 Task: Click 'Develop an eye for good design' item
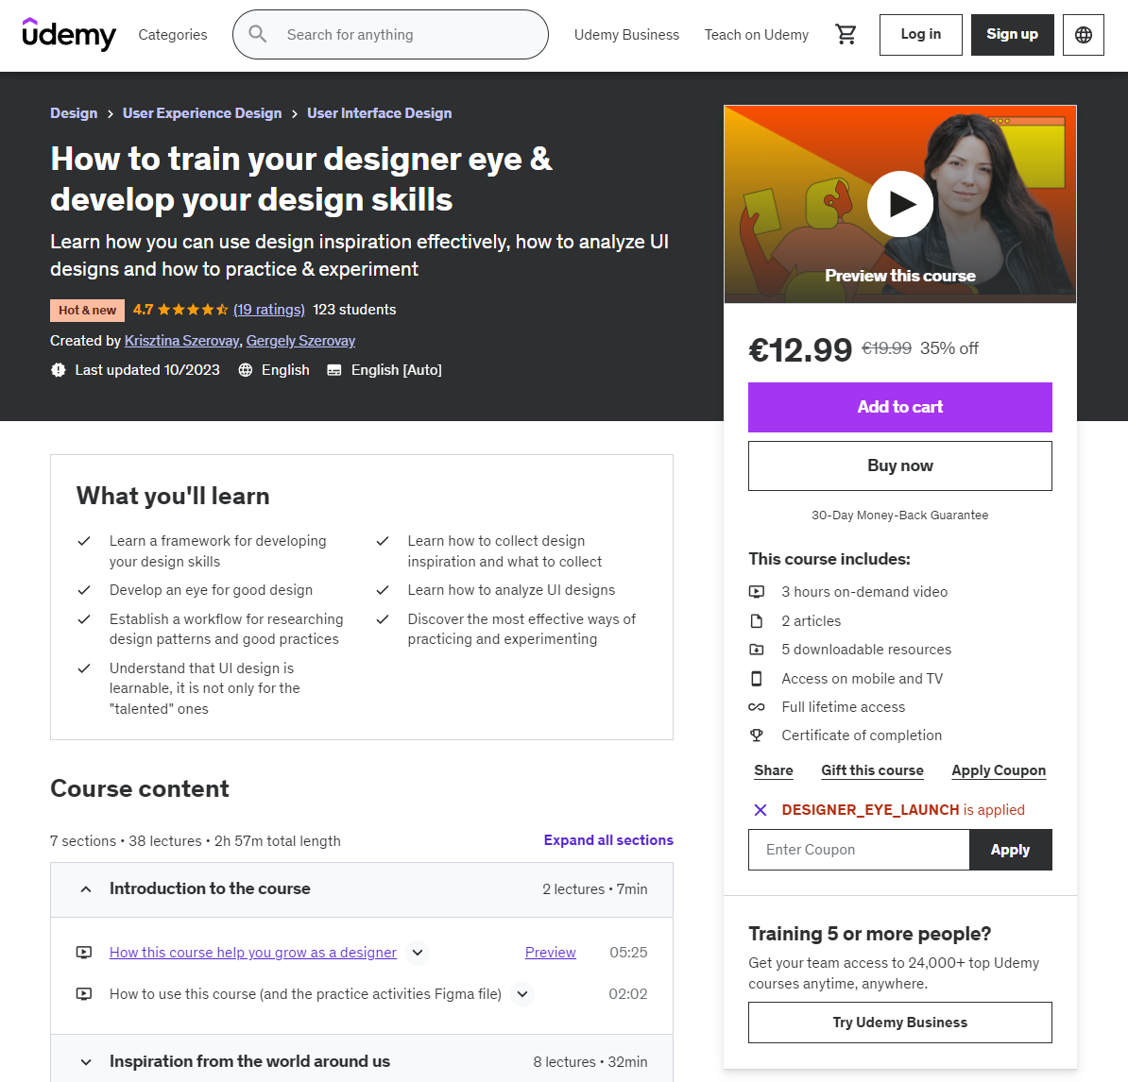[211, 590]
